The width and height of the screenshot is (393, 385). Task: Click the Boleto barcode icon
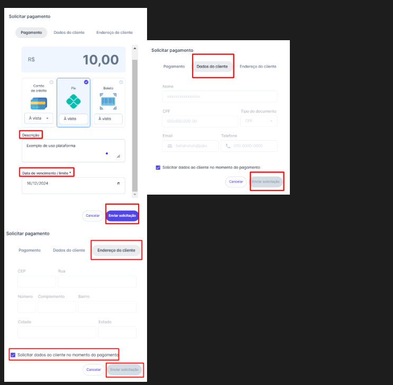[x=108, y=102]
